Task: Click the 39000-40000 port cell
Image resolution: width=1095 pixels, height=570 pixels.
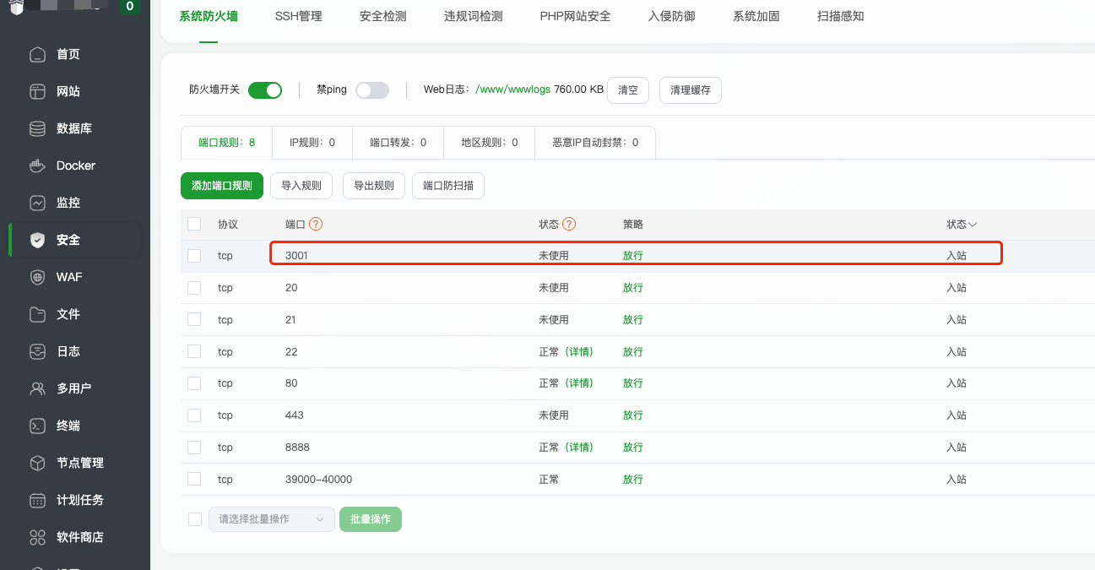Action: pos(318,479)
